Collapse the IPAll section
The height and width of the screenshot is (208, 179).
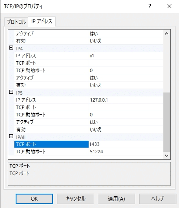coord(11,136)
